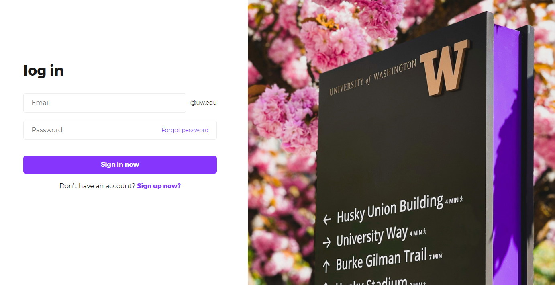Click left arrow beside Husky Union Building
555x285 pixels.
pos(327,219)
